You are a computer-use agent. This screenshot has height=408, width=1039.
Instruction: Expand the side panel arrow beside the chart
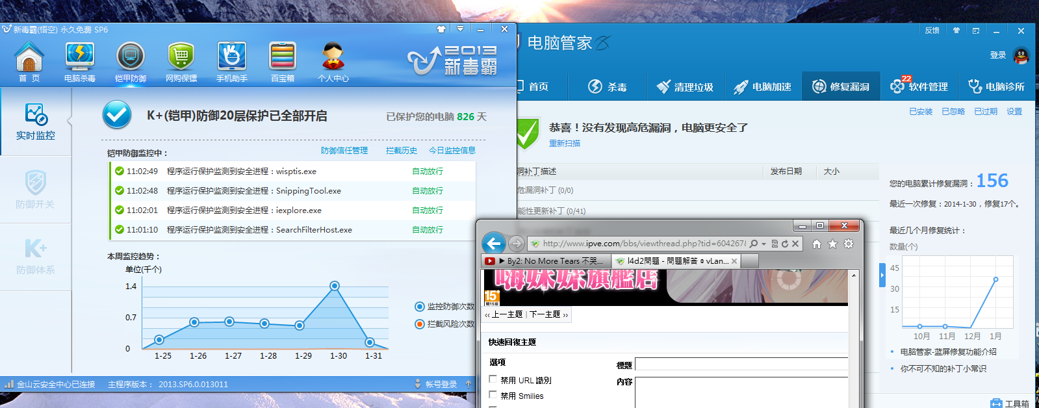coord(882,275)
